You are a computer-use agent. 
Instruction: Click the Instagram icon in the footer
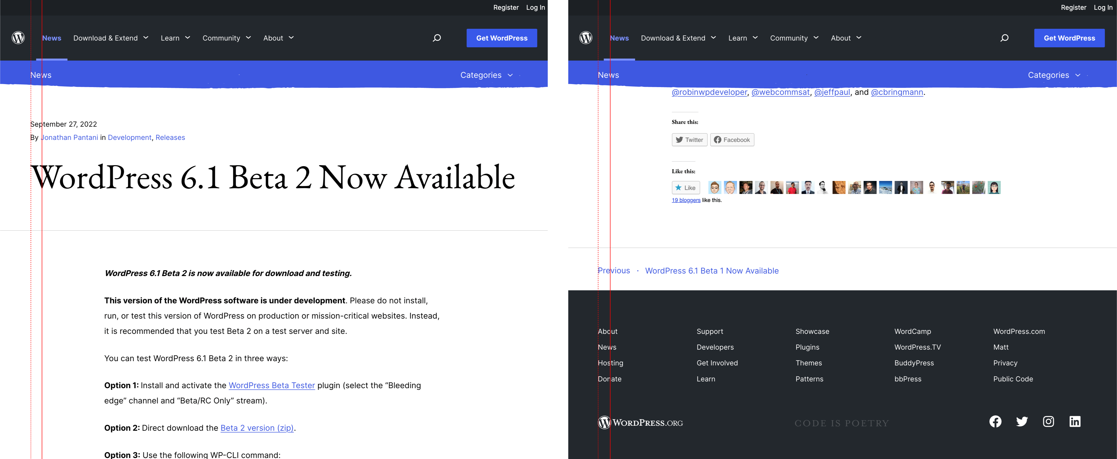[1048, 421]
